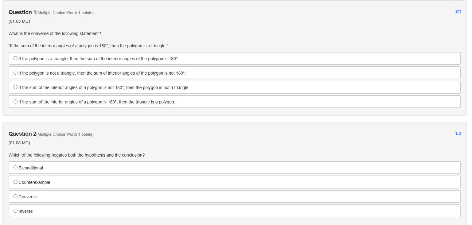The height and width of the screenshot is (225, 472).
Task: Select the Converse answer choice
Action: click(15, 196)
